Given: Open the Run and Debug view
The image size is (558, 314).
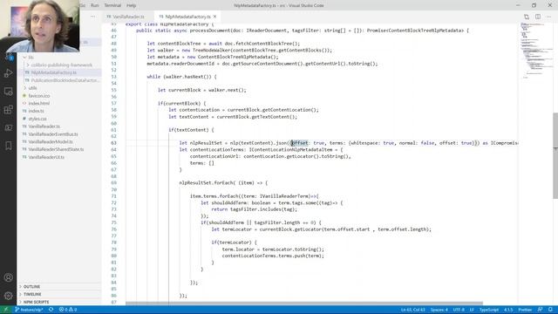Looking at the screenshot, I should pos(9,73).
